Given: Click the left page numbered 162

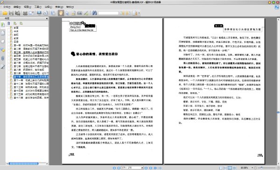Looking at the screenshot, I should [x=112, y=91].
